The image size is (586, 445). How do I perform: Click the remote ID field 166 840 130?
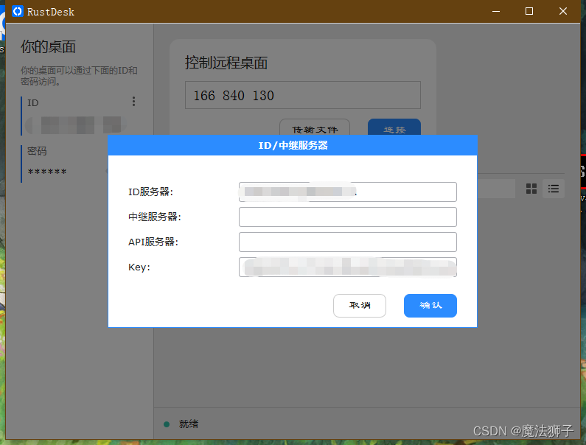tap(303, 95)
